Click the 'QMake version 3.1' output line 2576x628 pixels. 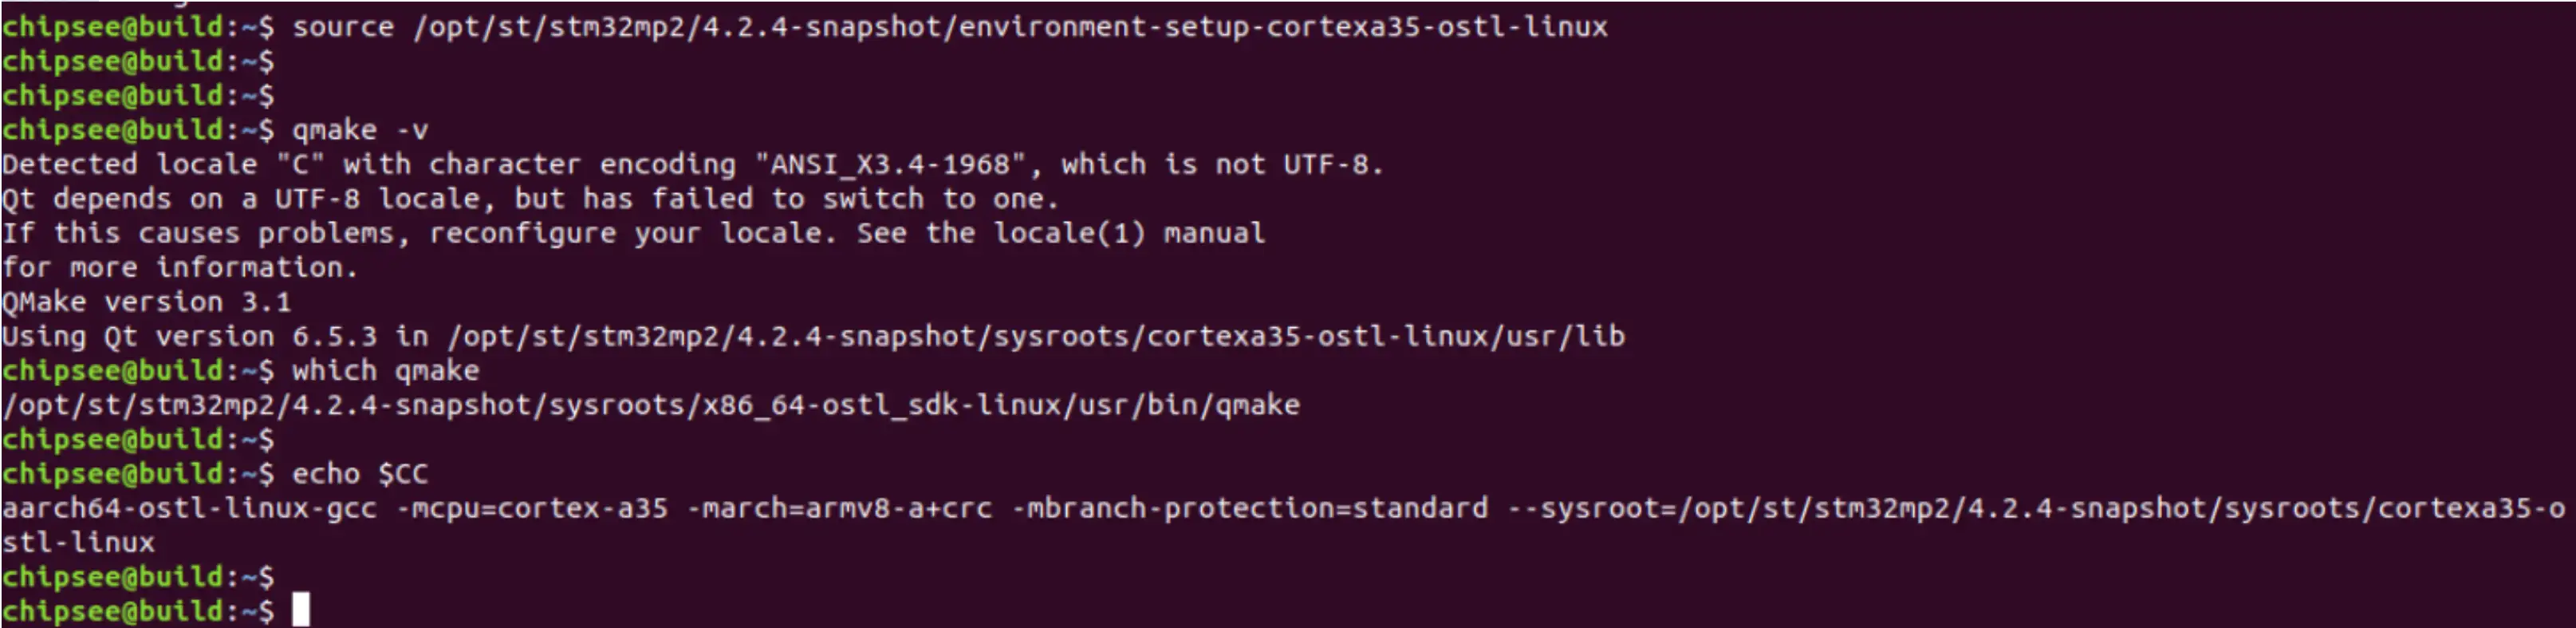pos(146,302)
